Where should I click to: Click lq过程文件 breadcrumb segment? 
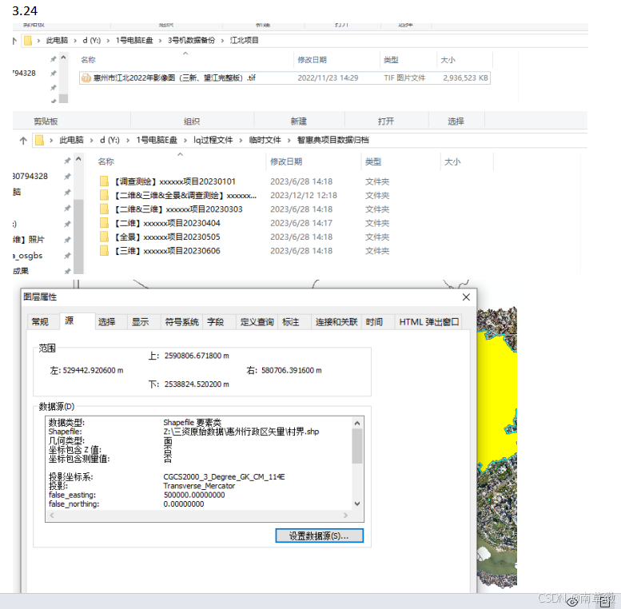click(x=213, y=140)
